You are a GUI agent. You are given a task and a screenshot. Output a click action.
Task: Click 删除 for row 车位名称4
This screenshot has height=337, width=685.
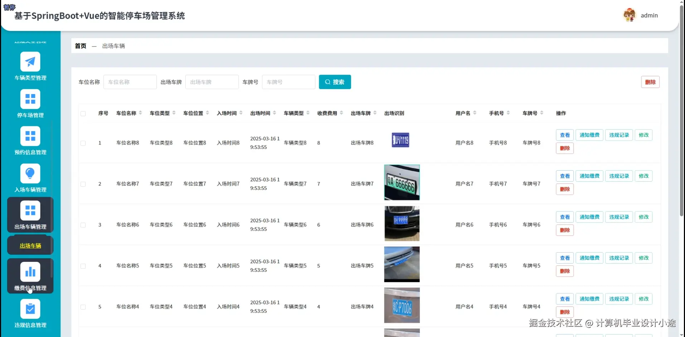click(565, 312)
